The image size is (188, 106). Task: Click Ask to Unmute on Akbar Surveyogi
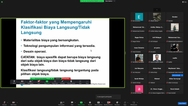[176, 75]
